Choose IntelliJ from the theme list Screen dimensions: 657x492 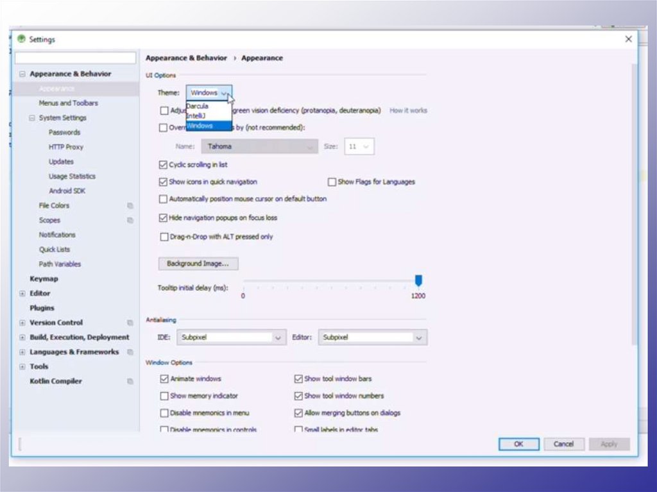point(209,115)
